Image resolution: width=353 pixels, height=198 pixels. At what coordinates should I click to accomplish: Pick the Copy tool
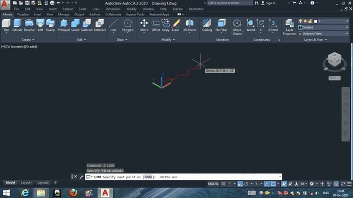[165, 25]
